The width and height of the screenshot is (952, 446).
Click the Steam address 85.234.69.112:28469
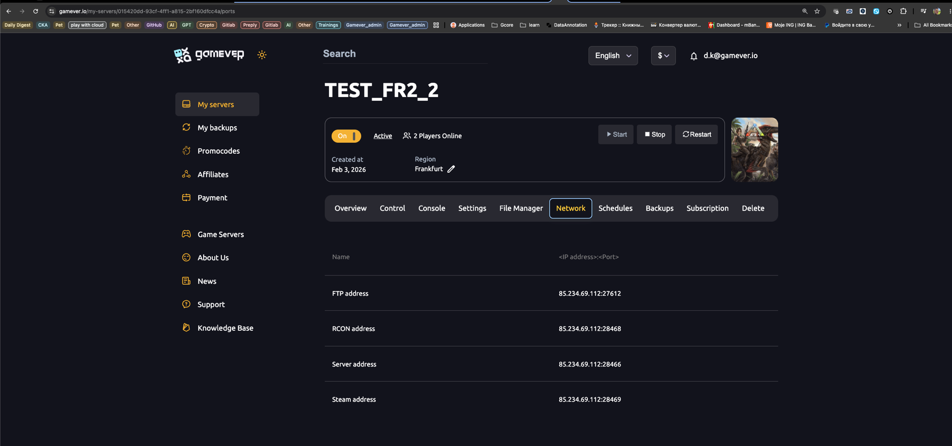point(590,400)
